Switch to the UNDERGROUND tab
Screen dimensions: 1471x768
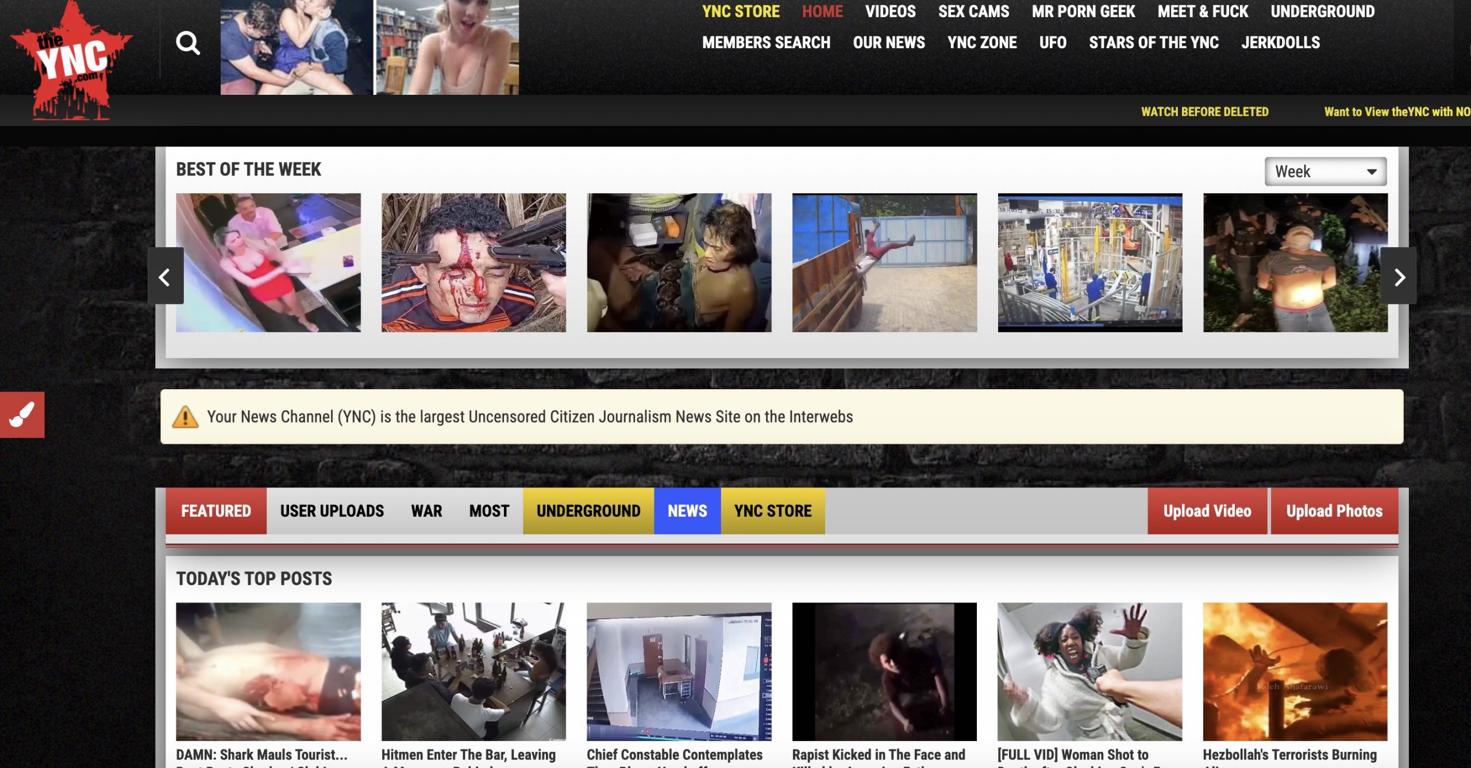click(x=588, y=510)
